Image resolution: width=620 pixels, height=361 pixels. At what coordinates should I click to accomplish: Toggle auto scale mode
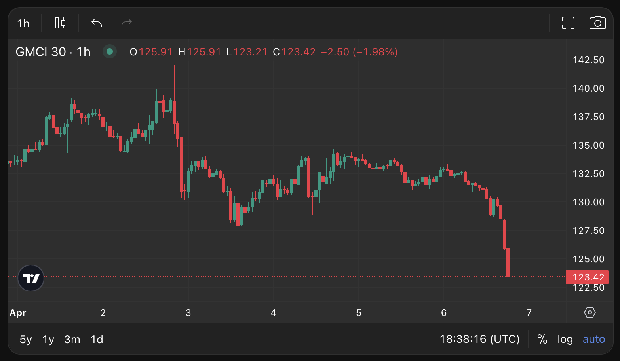[593, 339]
